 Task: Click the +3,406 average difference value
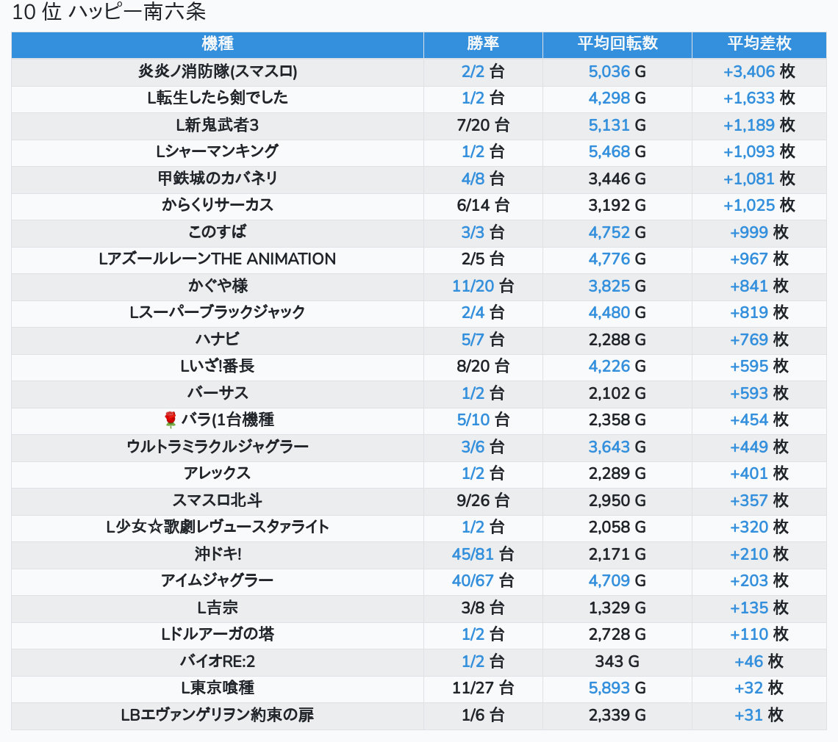pos(748,71)
